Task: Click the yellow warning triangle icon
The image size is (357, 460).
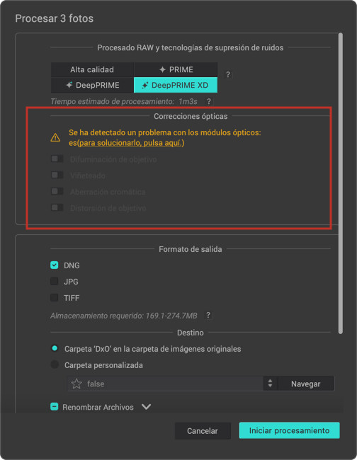Action: 55,137
